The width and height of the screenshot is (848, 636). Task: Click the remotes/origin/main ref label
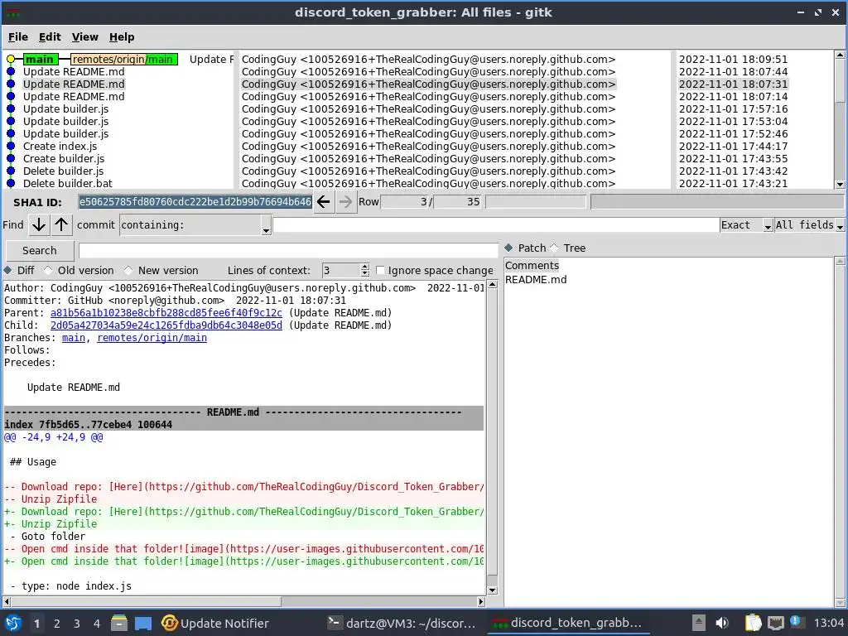tap(124, 60)
